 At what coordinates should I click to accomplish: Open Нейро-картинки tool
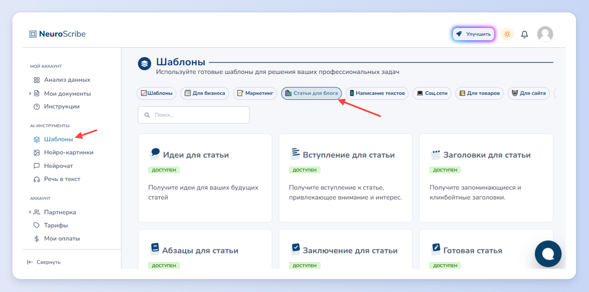click(68, 152)
